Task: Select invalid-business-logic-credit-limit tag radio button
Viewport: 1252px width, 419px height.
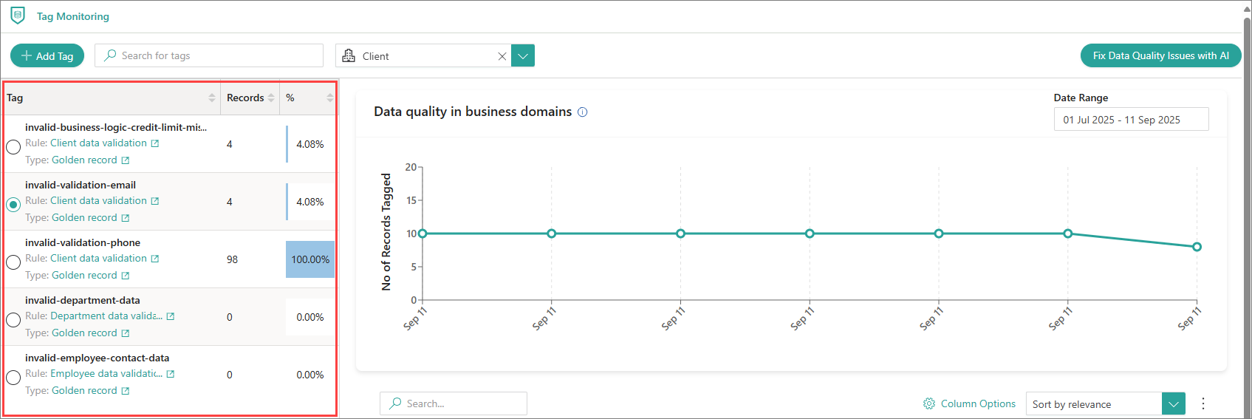Action: (13, 146)
